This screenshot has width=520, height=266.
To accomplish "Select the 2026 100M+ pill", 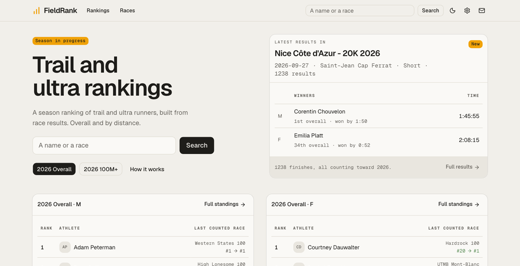I will (x=100, y=169).
